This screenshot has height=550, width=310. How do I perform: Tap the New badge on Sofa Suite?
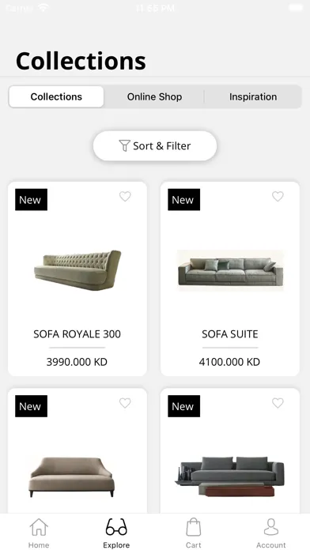tap(184, 200)
